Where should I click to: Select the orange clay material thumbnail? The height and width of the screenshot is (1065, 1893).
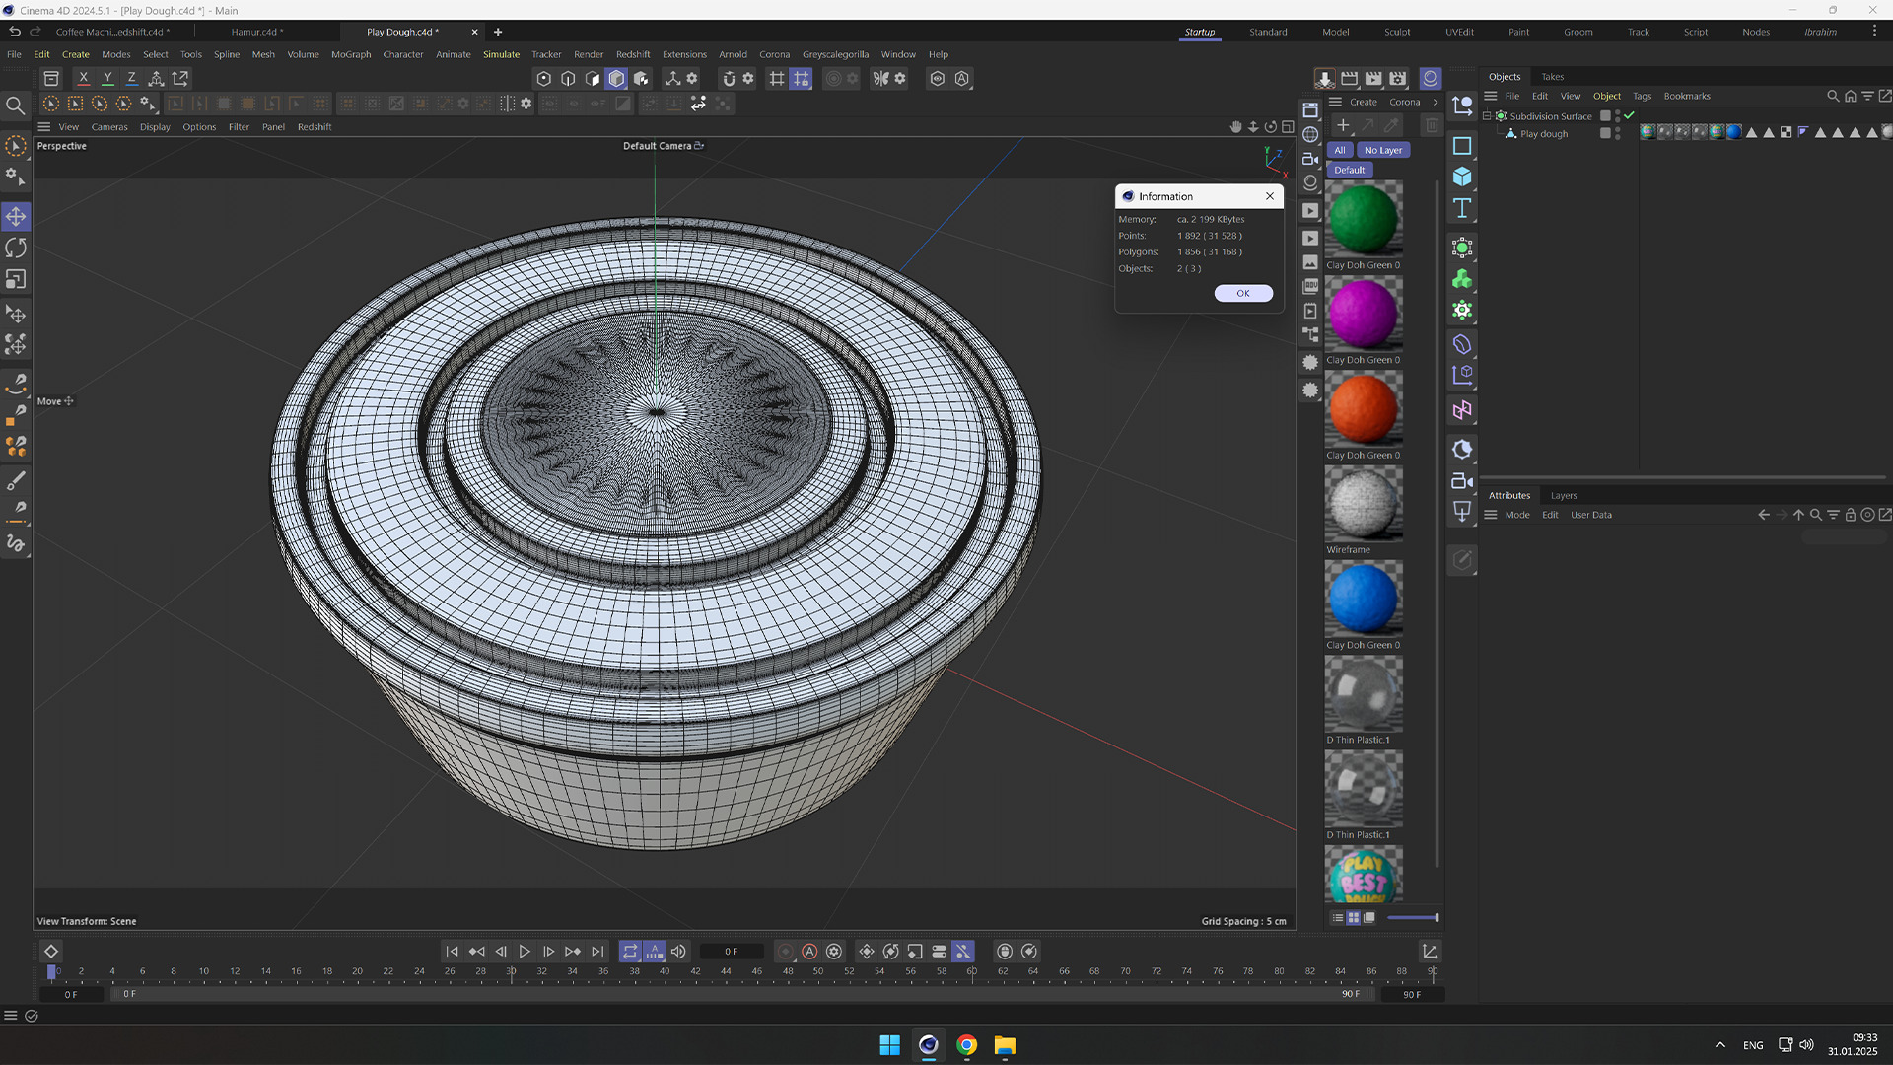point(1364,408)
